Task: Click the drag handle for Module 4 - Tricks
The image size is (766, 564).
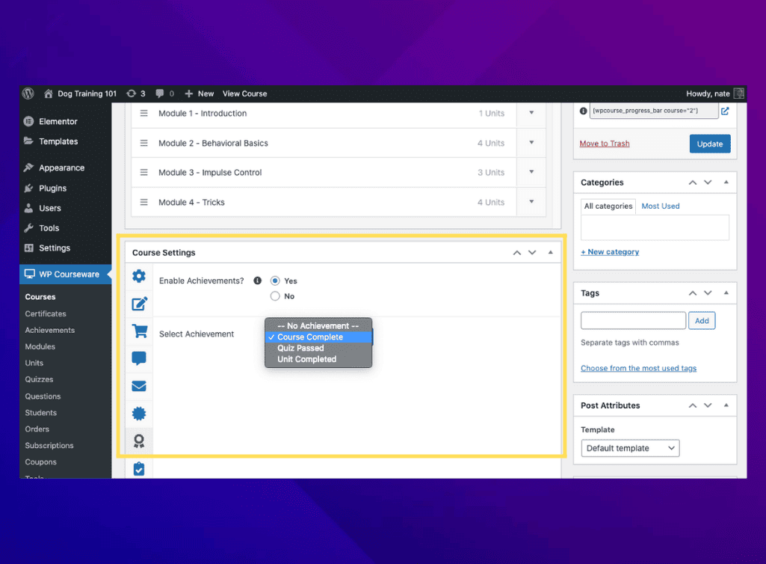Action: click(x=143, y=202)
